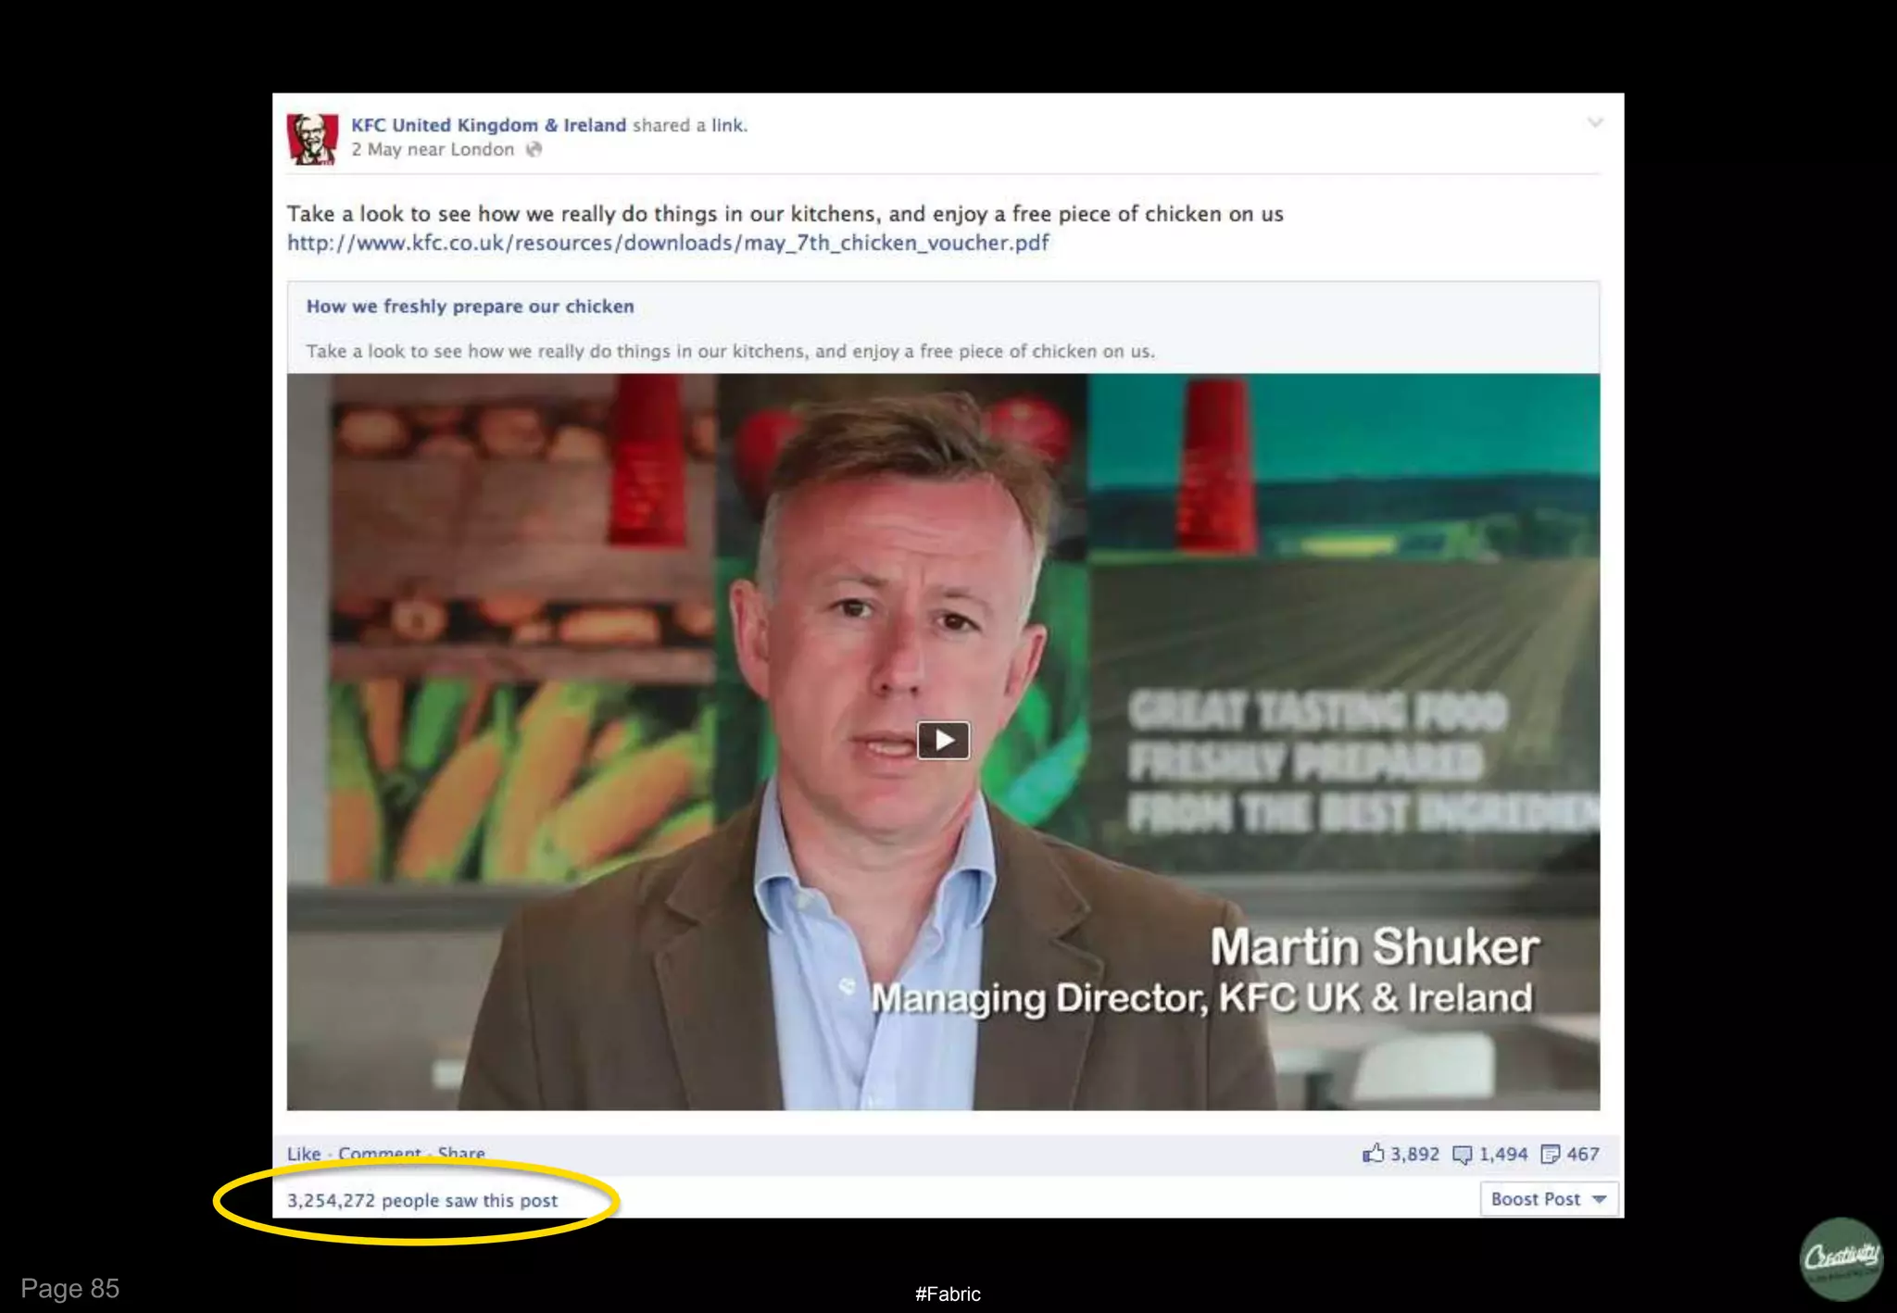The width and height of the screenshot is (1897, 1313).
Task: Click the globe public privacy icon
Action: (534, 150)
